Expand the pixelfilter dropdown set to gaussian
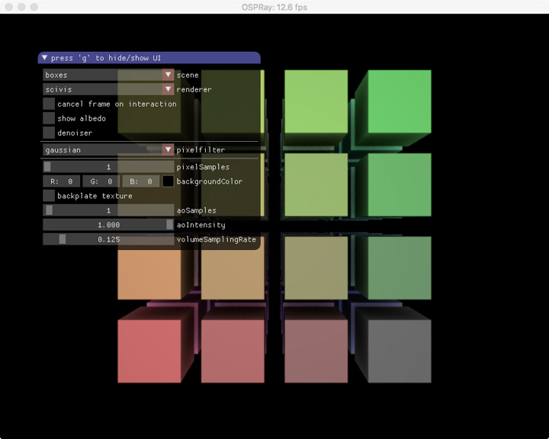Viewport: 549px width, 439px height. click(108, 150)
